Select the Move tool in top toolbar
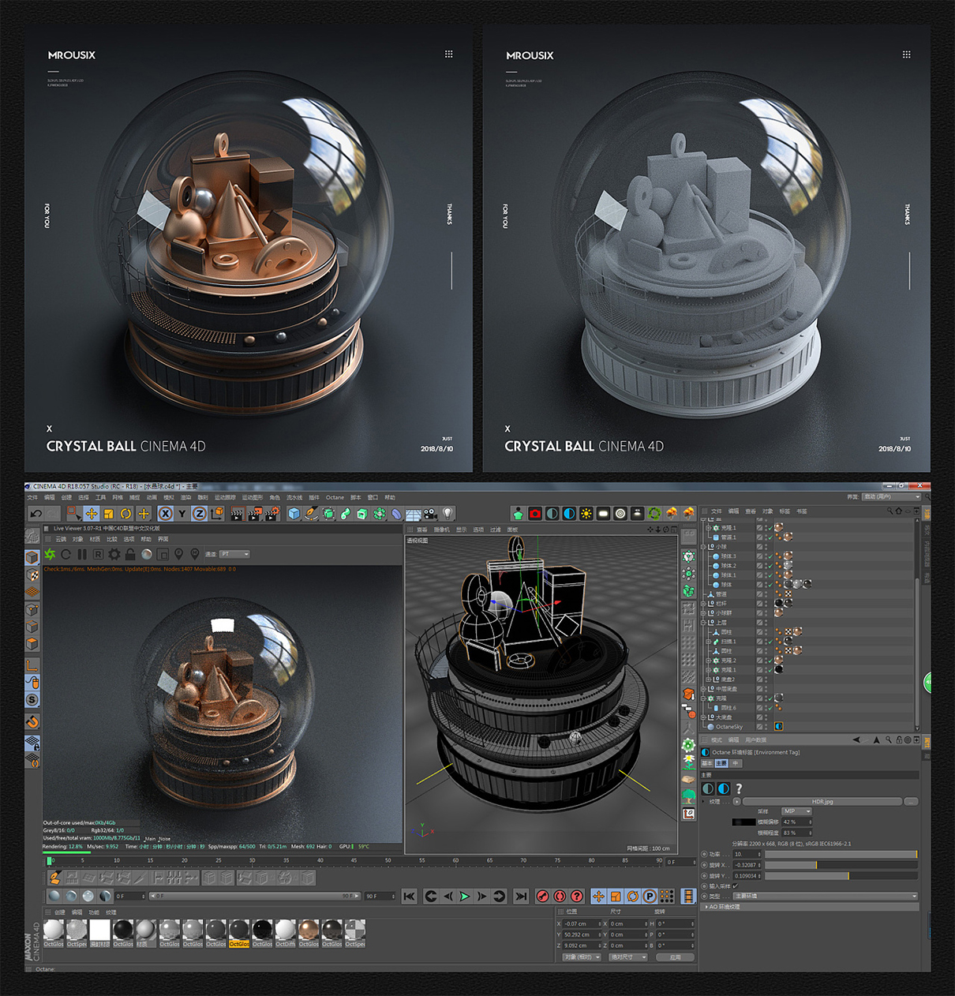The height and width of the screenshot is (996, 955). click(x=92, y=514)
